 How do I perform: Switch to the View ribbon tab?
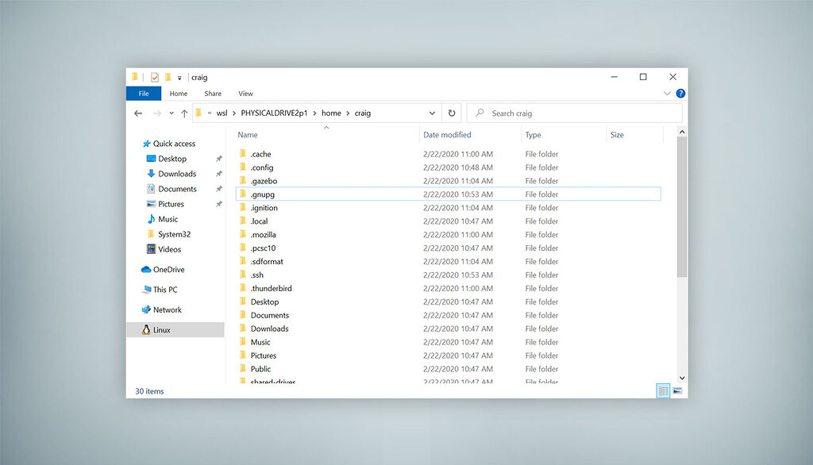245,93
